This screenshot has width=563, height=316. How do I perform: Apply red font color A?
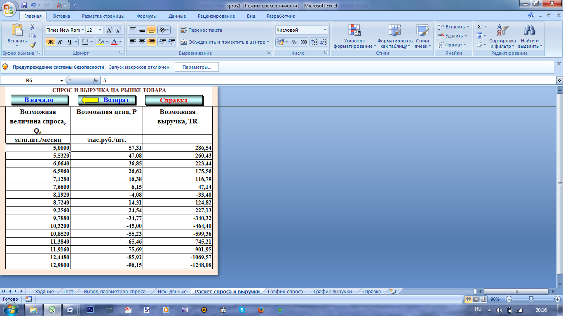[114, 42]
